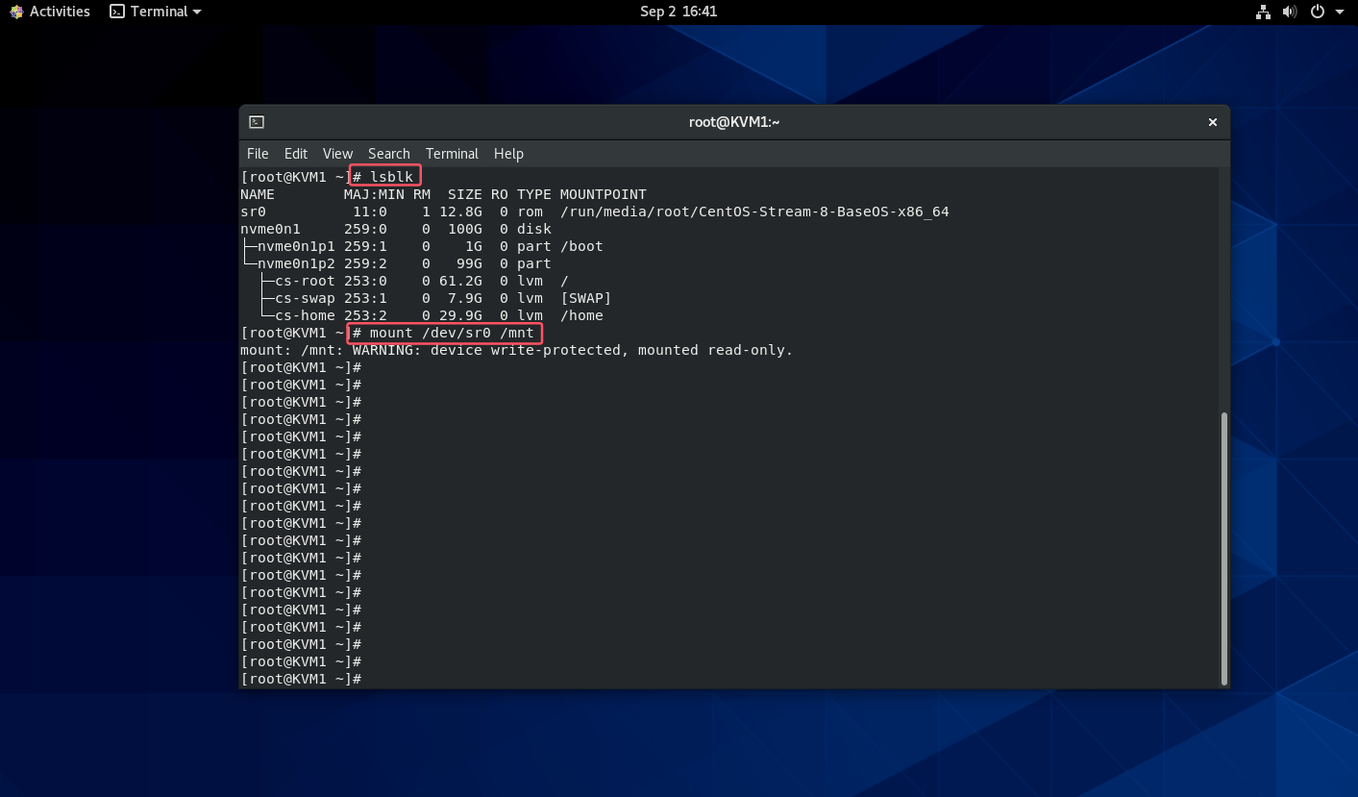This screenshot has width=1358, height=797.
Task: Click the power icon in top bar
Action: (x=1318, y=12)
